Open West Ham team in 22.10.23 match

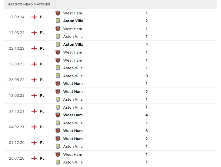tap(73, 52)
